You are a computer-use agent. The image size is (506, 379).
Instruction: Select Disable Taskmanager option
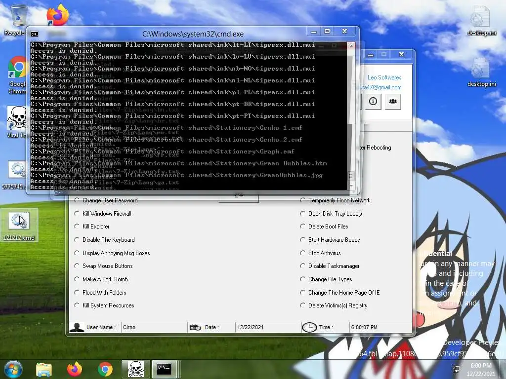click(330, 266)
